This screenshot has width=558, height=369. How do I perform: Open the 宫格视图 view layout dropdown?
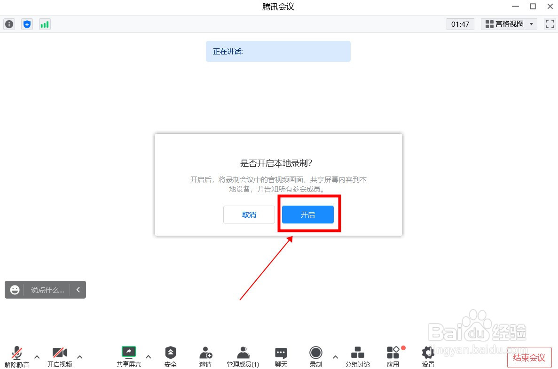coord(509,24)
